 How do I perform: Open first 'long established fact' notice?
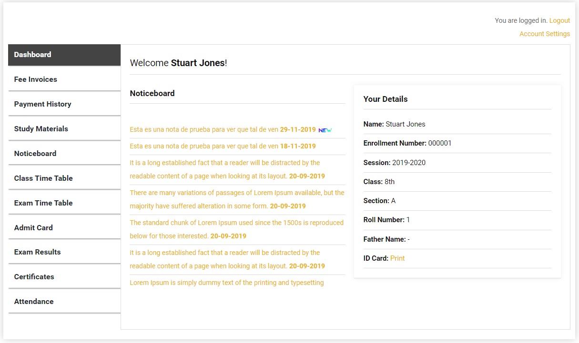tap(227, 169)
